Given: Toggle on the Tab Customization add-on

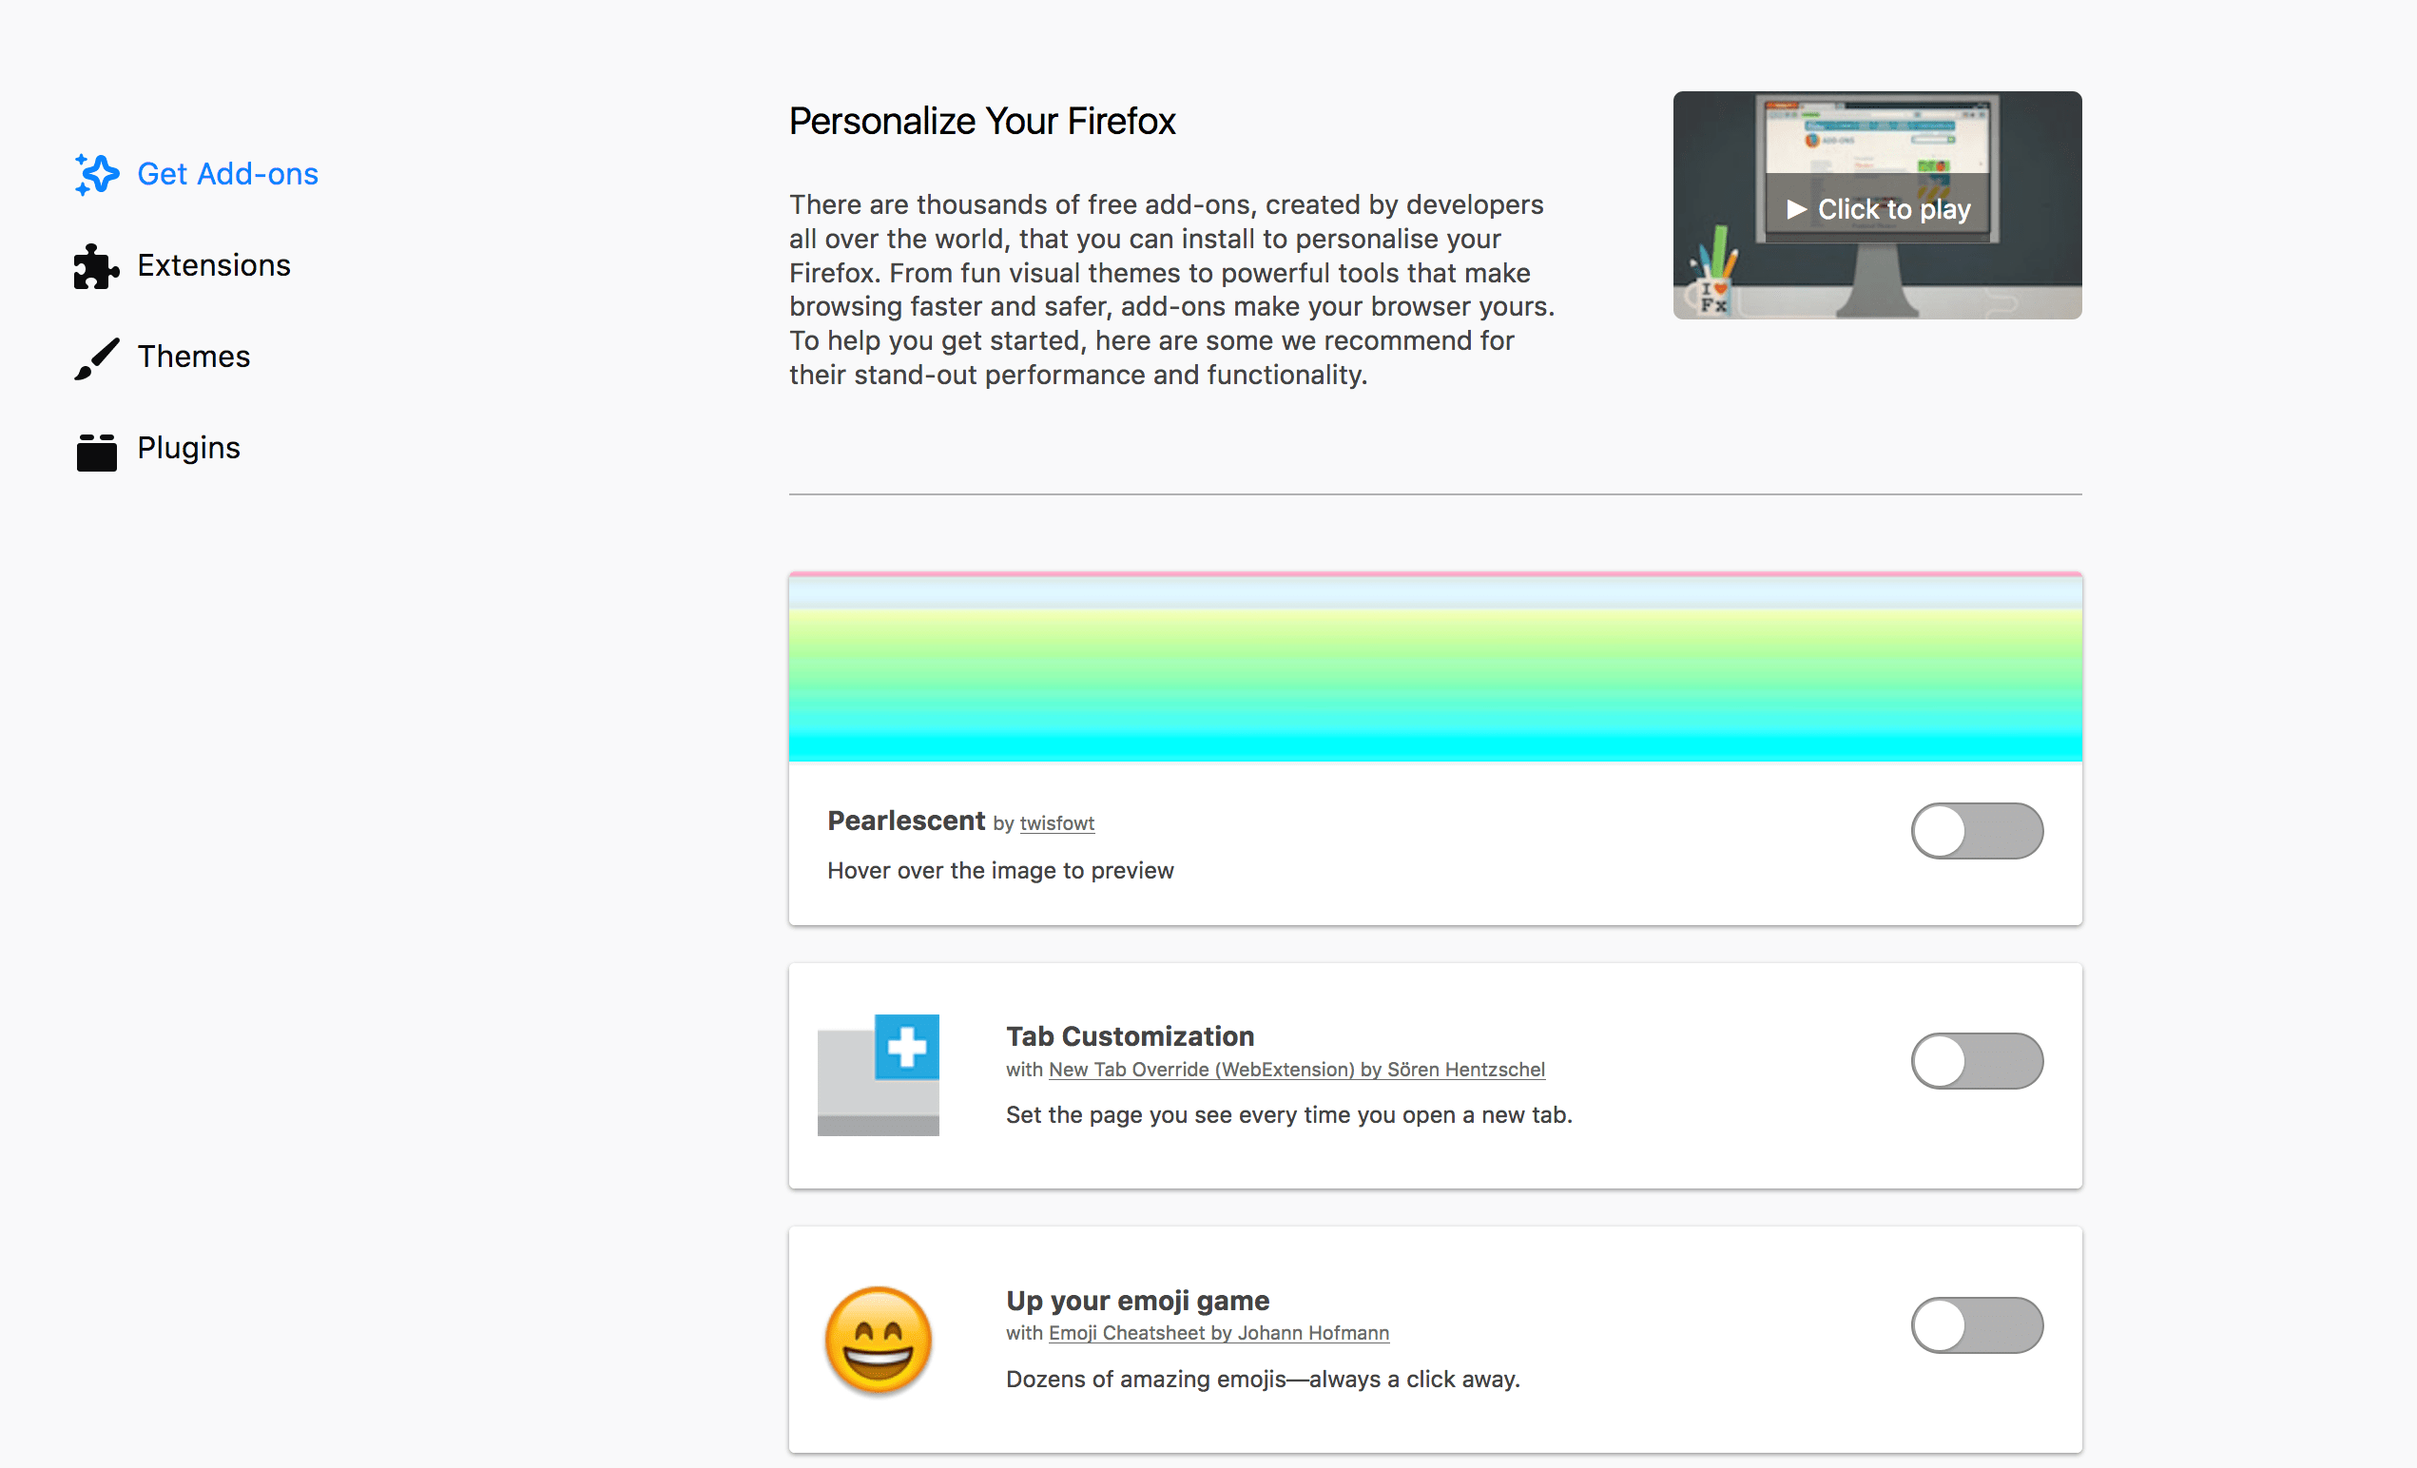Looking at the screenshot, I should (1977, 1061).
